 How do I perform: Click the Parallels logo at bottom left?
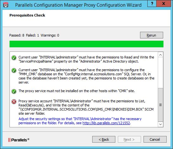[19, 140]
